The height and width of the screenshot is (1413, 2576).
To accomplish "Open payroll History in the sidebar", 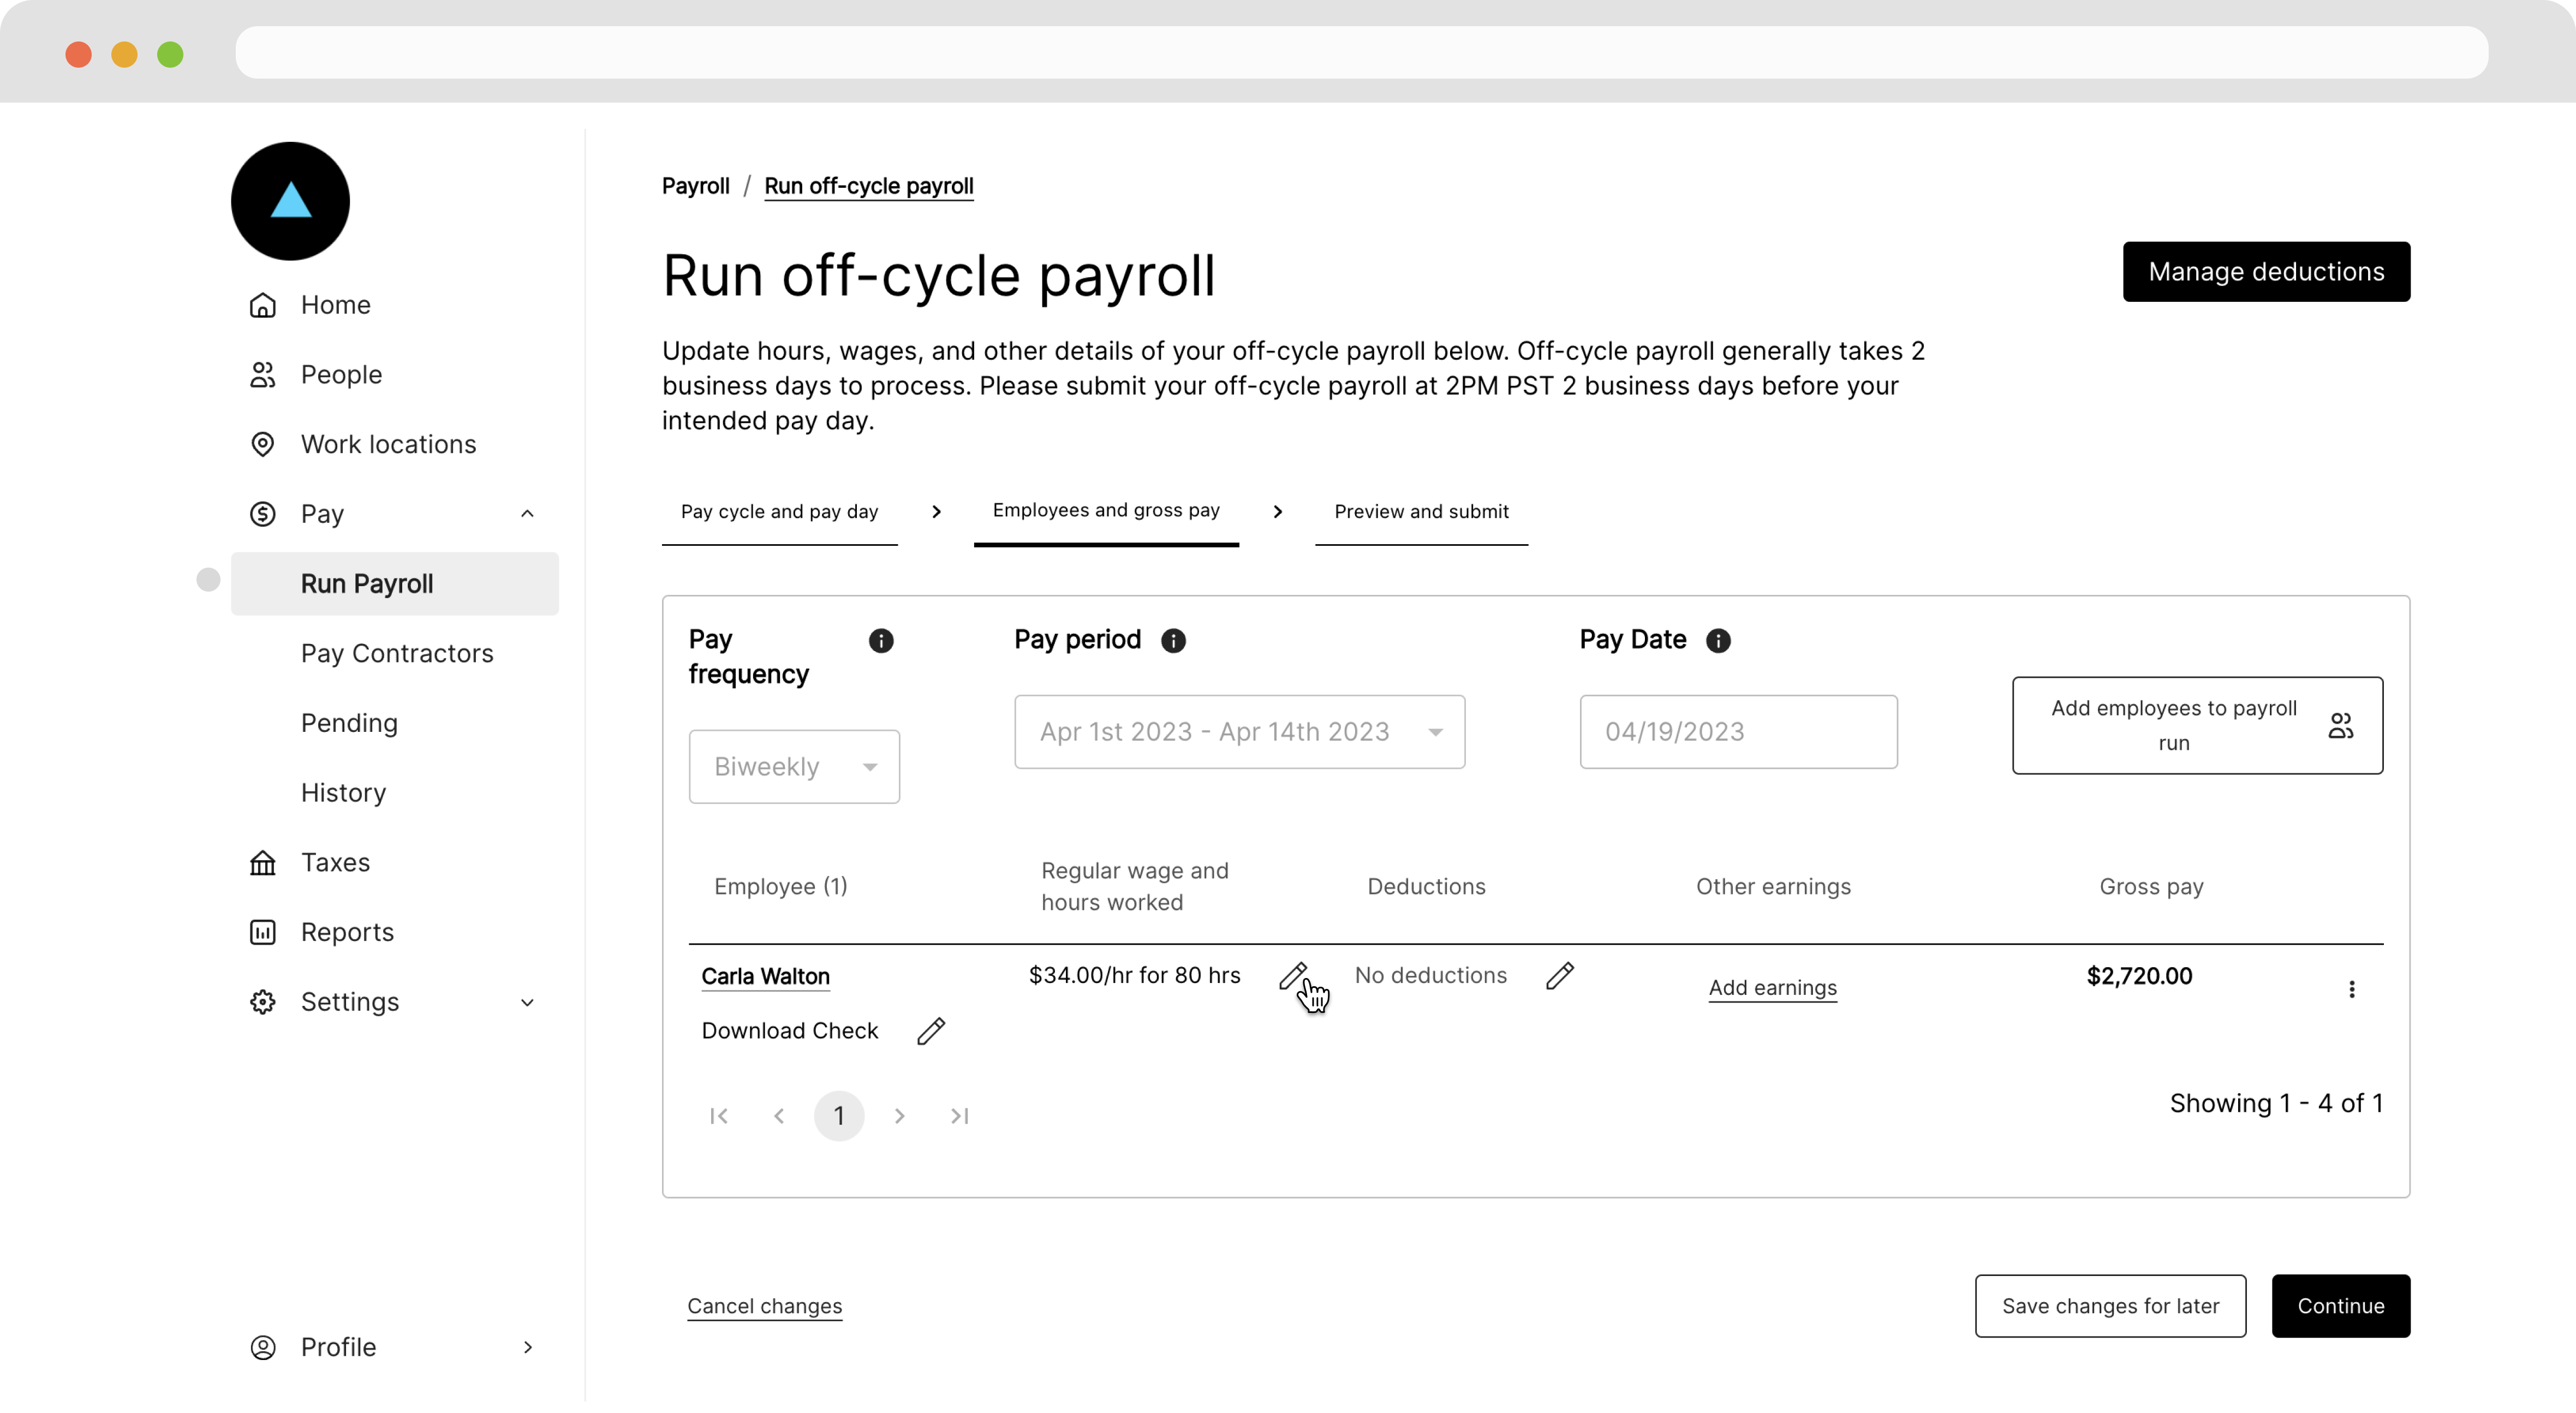I will pos(343,793).
